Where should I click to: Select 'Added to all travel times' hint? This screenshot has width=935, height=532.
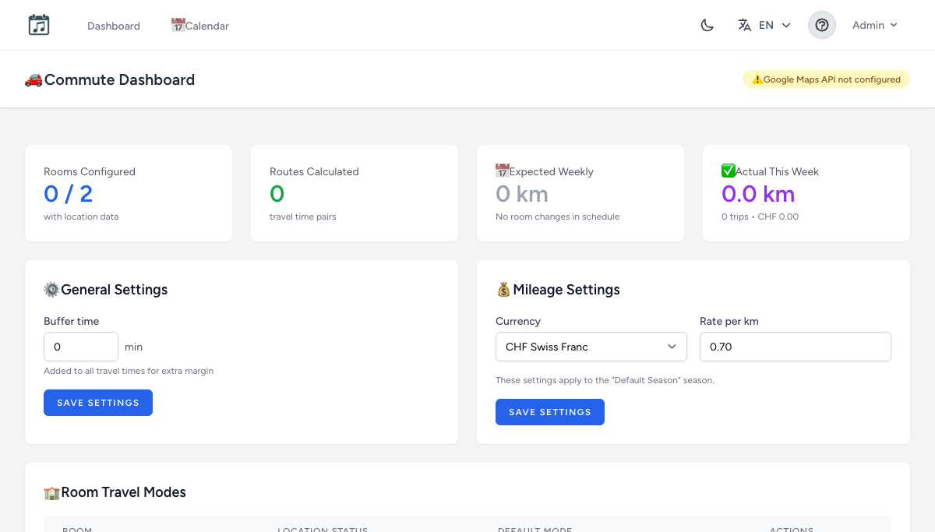129,371
